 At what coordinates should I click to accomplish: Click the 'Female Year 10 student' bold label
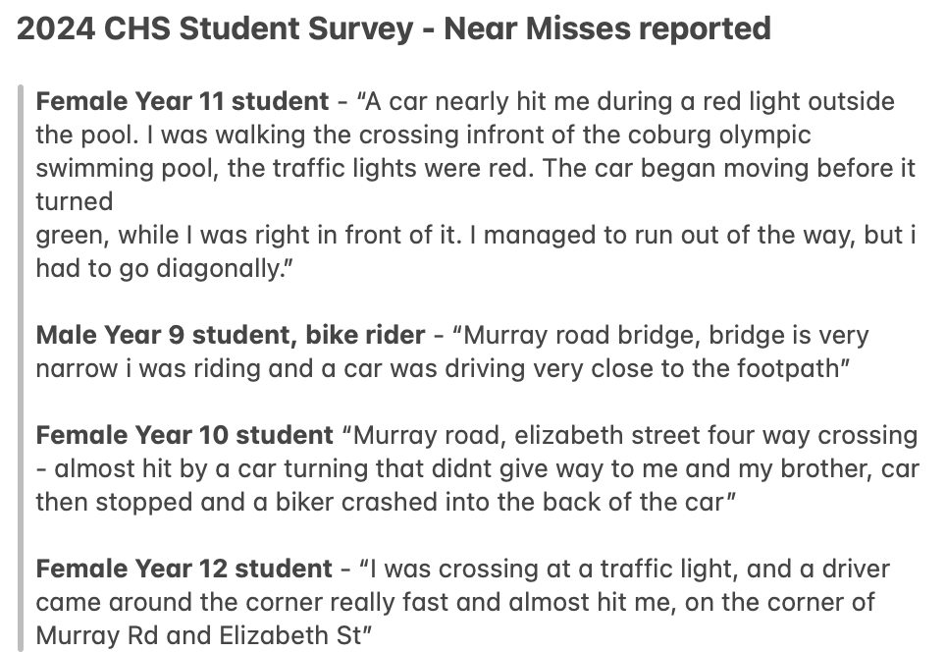[x=184, y=435]
